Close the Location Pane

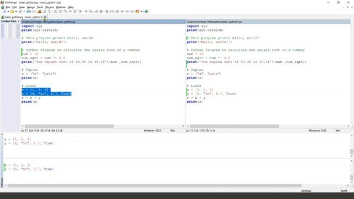click(x=18, y=21)
